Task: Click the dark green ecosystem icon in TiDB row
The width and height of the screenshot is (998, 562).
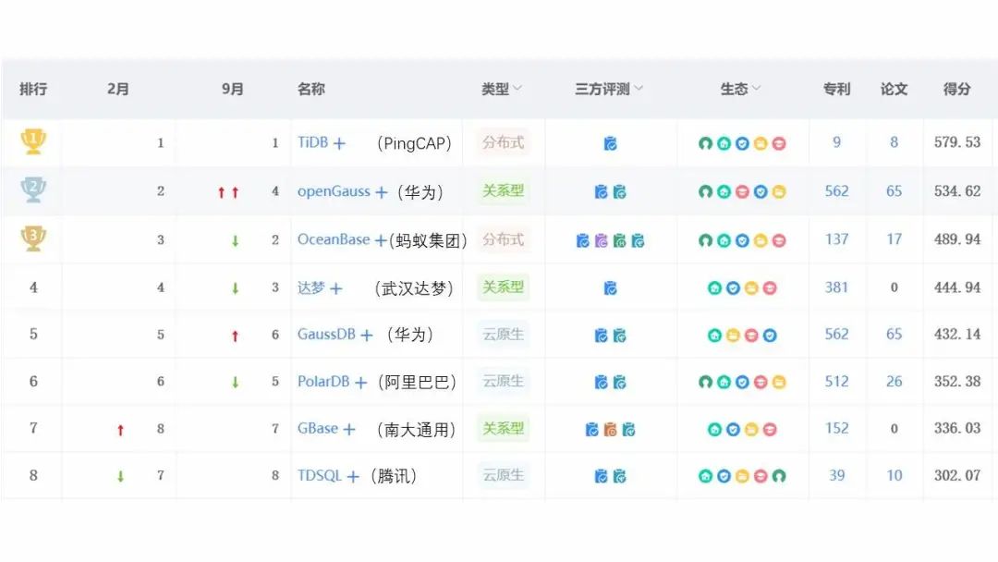Action: pyautogui.click(x=705, y=144)
